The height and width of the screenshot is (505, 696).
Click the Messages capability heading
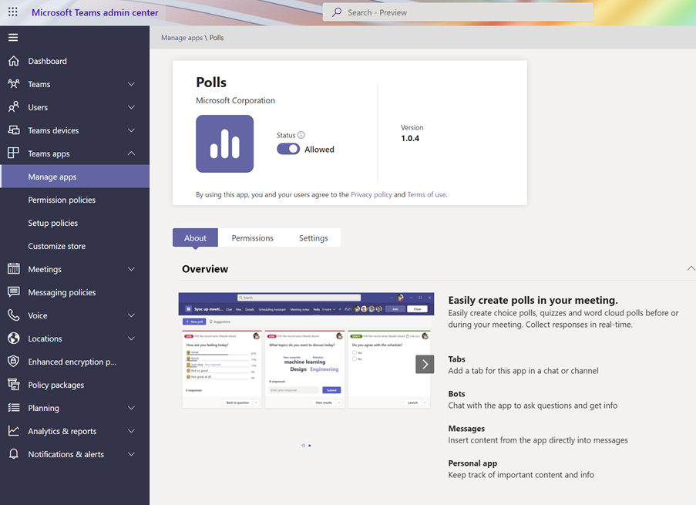coord(466,429)
